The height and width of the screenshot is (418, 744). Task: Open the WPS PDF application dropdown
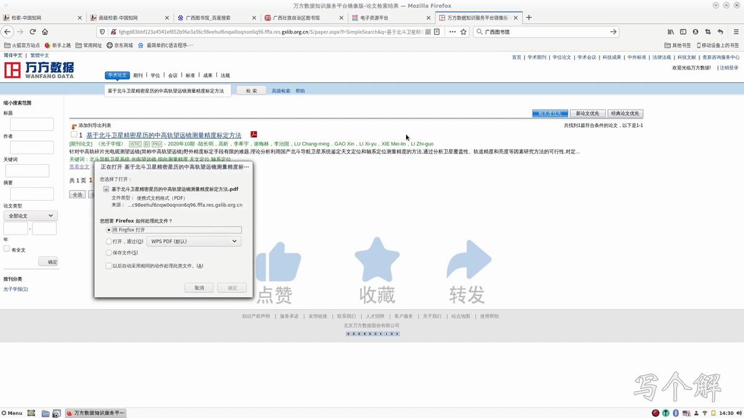(x=193, y=241)
